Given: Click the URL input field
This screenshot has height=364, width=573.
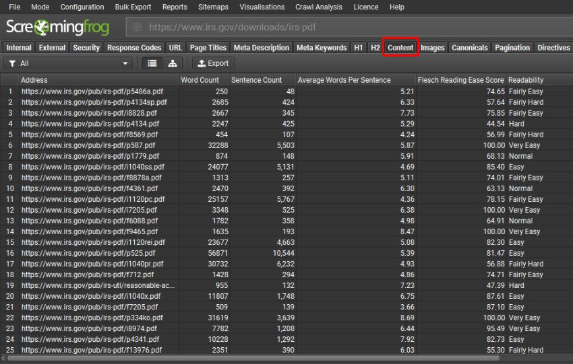Looking at the screenshot, I should 349,27.
